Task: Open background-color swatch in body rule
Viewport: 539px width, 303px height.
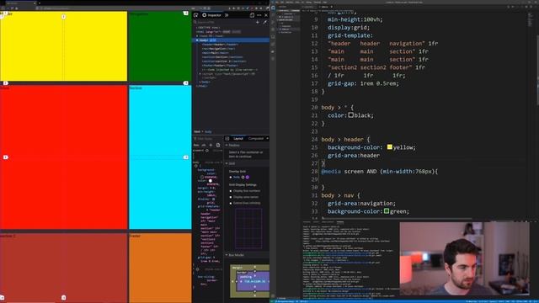Action: [202, 177]
